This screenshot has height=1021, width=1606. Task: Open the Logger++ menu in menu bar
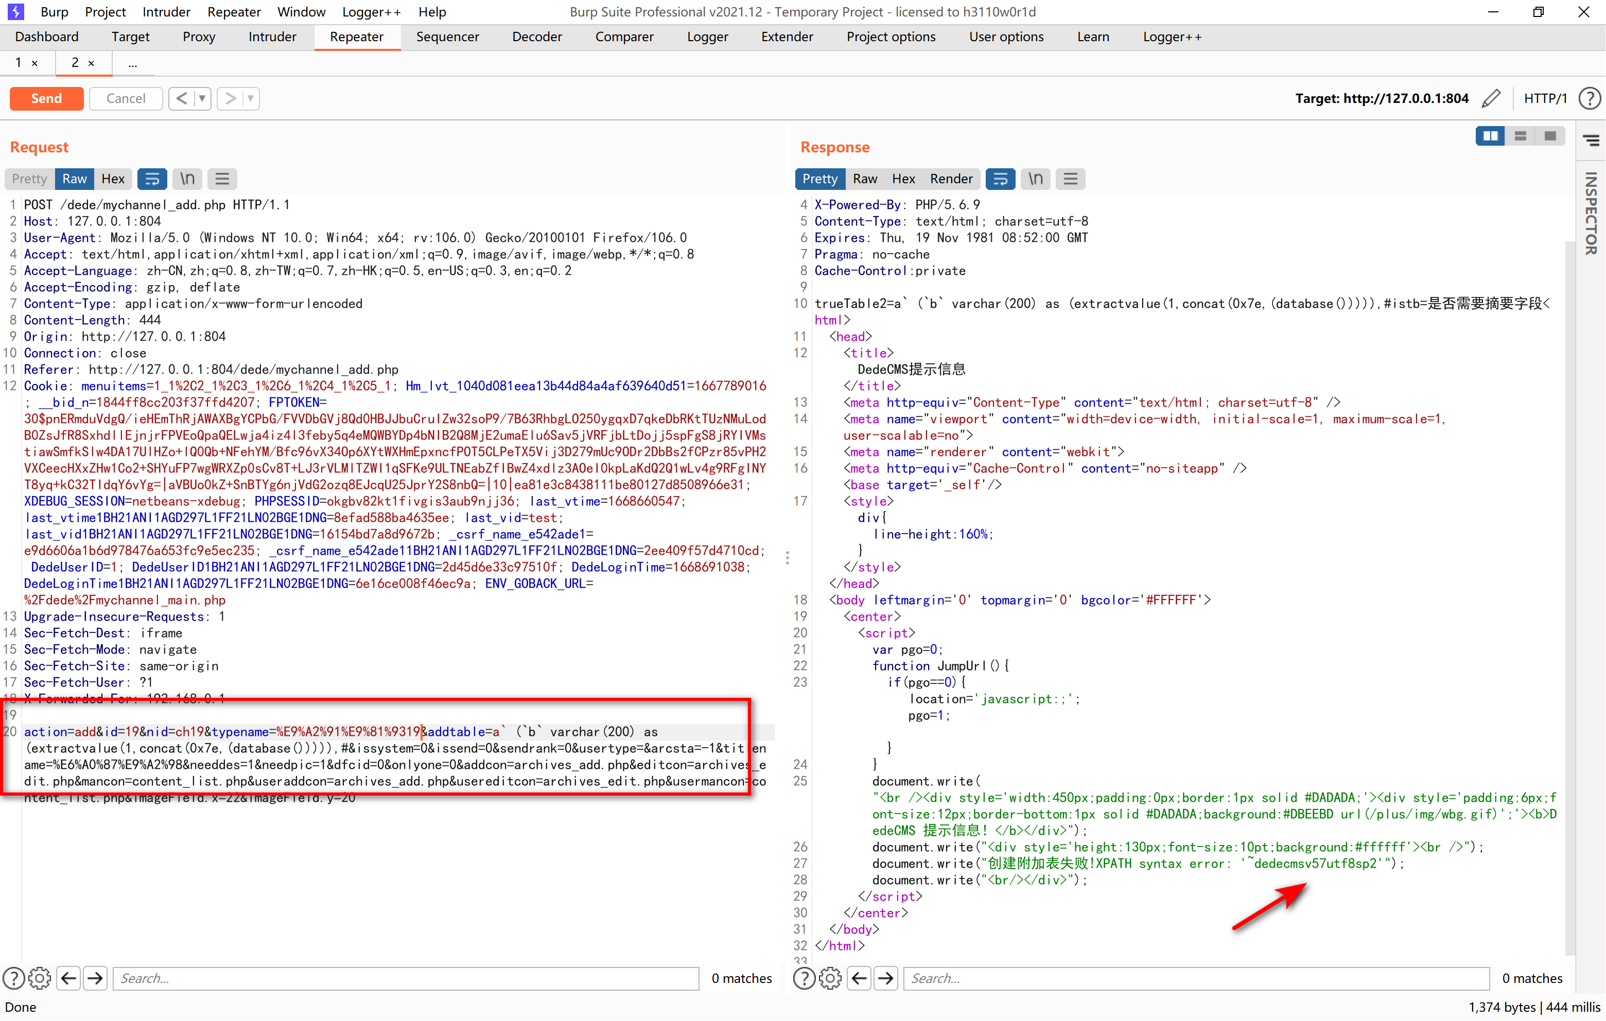(x=371, y=12)
